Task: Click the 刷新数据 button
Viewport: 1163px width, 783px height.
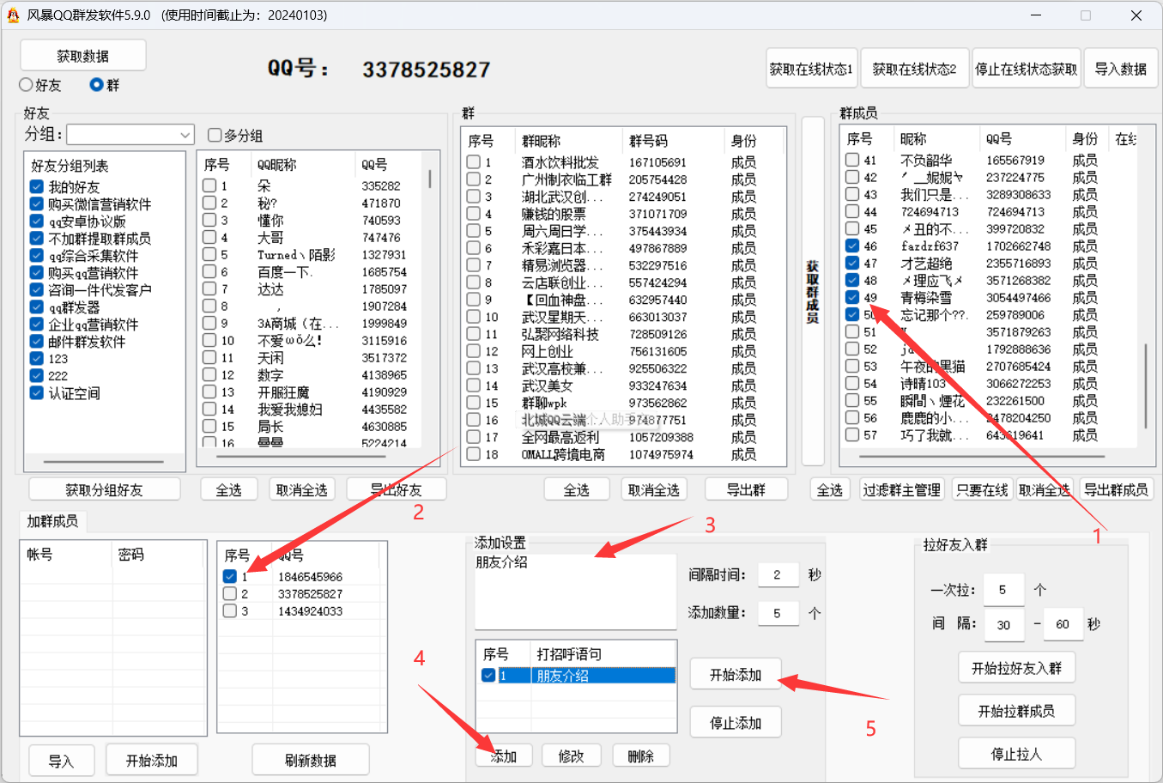Action: (311, 761)
